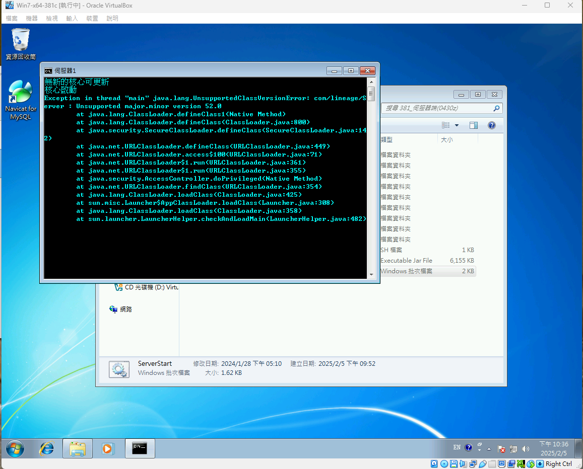Screen dimensions: 583x469
Task: Switch to the command prompt taskbar button
Action: (140, 448)
